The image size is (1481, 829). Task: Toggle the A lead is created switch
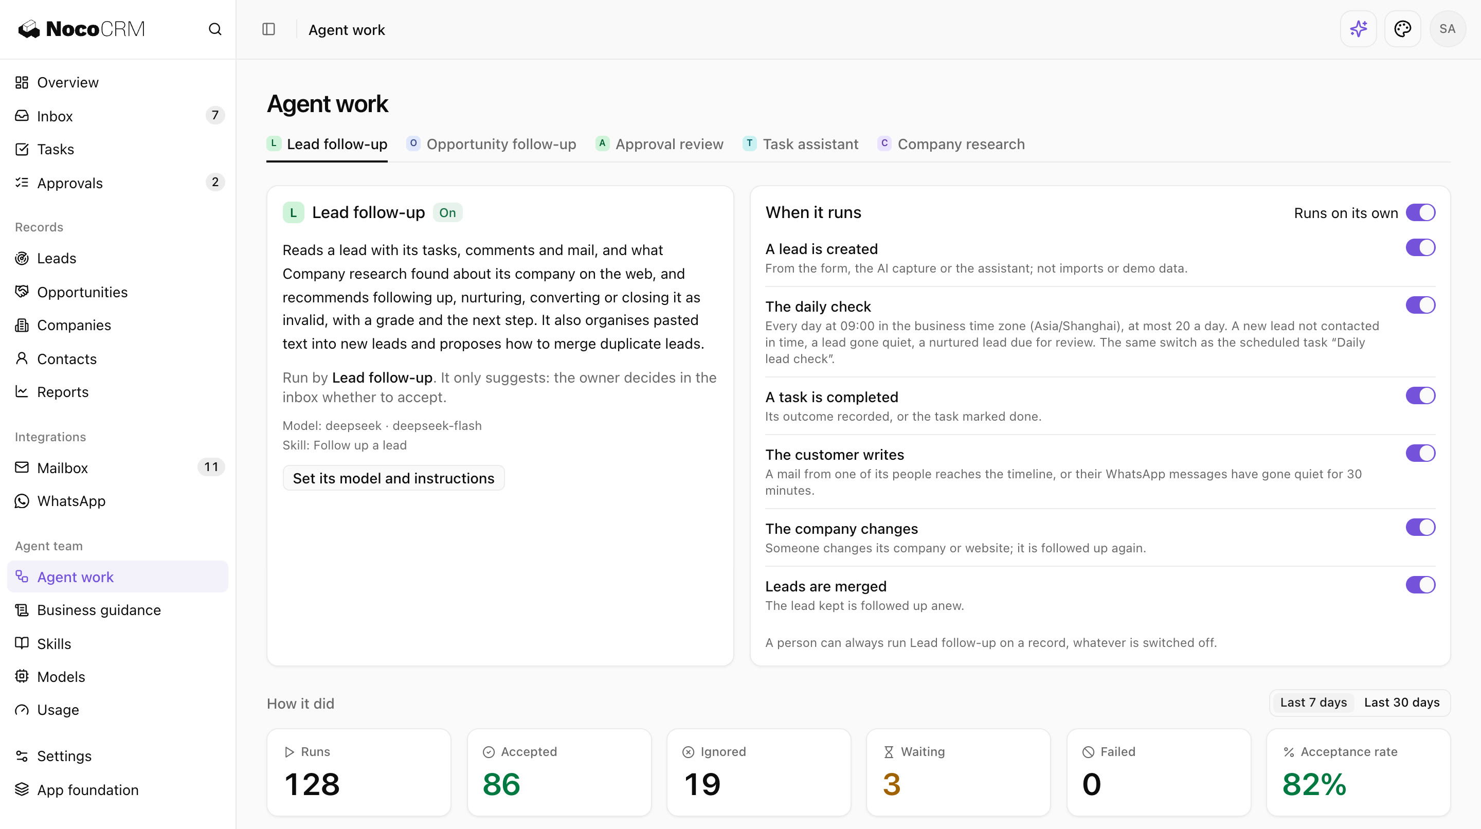click(x=1420, y=248)
